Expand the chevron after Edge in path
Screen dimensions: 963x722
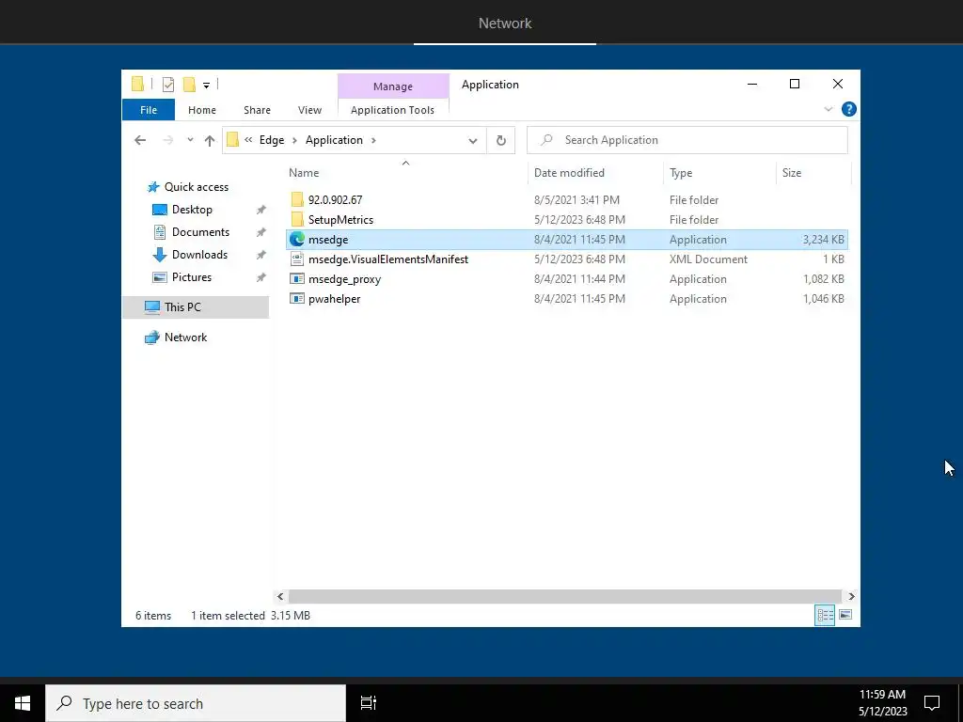(294, 140)
